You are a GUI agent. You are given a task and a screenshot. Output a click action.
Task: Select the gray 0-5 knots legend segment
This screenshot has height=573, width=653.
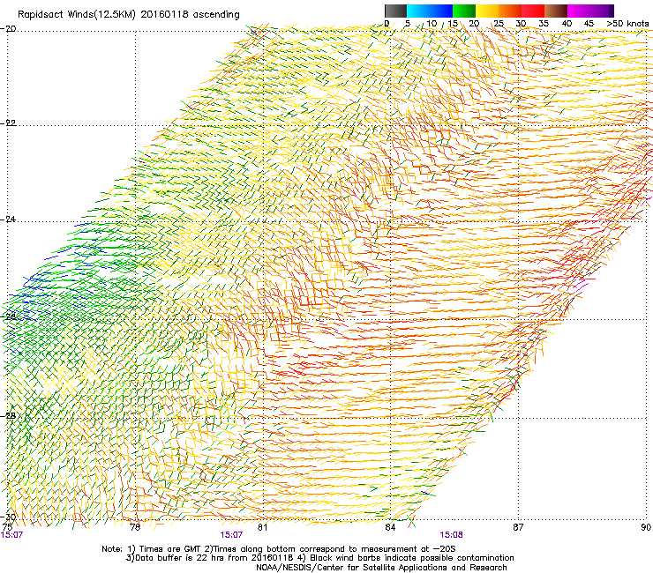click(x=395, y=11)
